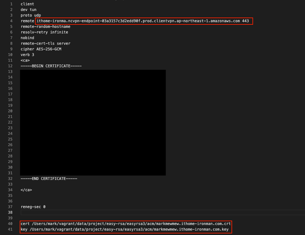Click the closing '</ca>' tag
Image resolution: width=305 pixels, height=235 pixels.
(26, 190)
